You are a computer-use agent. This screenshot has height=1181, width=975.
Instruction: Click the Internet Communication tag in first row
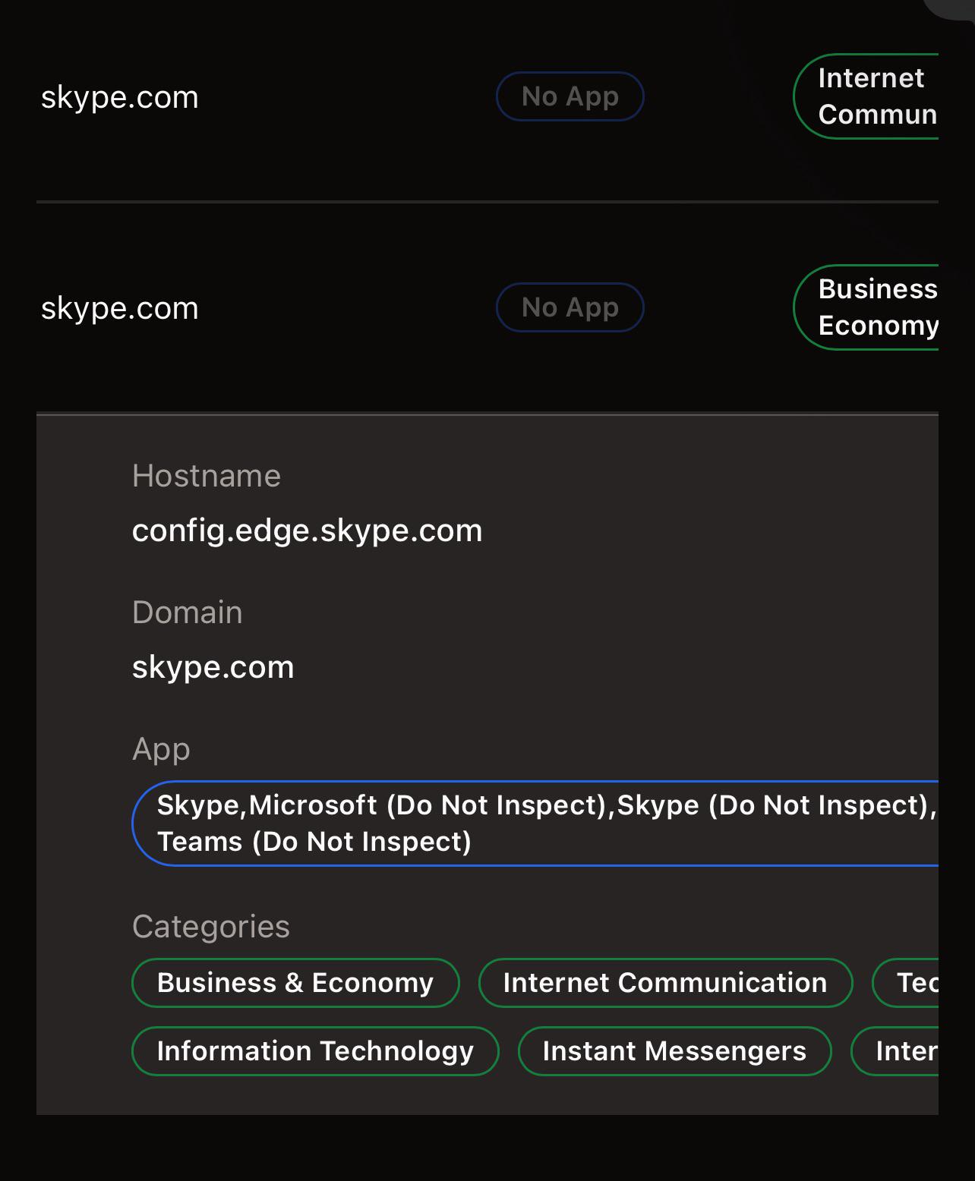coord(866,96)
